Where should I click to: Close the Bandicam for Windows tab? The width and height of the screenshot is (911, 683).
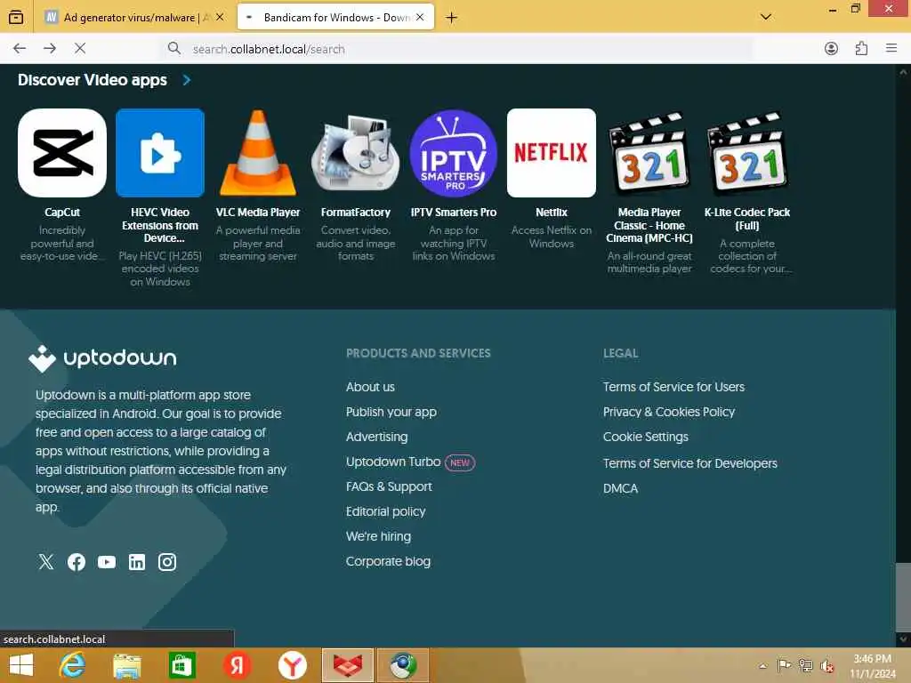coord(420,18)
